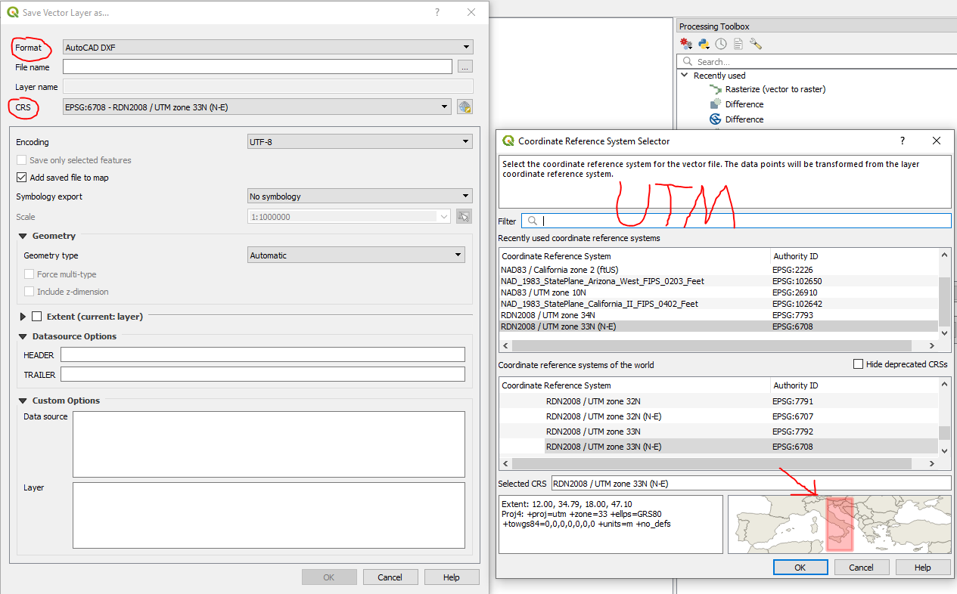Screen dimensions: 957x594
Task: Click the Rasterize tool icon in Recently used
Action: 715,89
